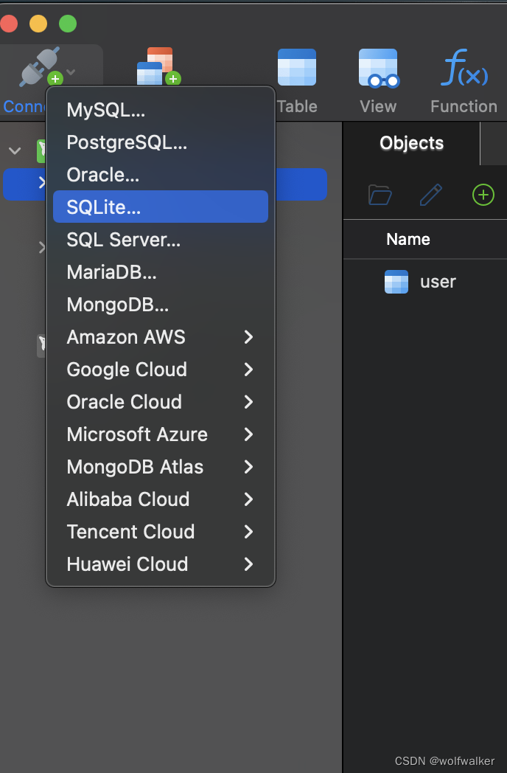Pick MongoDB... connection option
The width and height of the screenshot is (507, 773).
[x=161, y=305]
